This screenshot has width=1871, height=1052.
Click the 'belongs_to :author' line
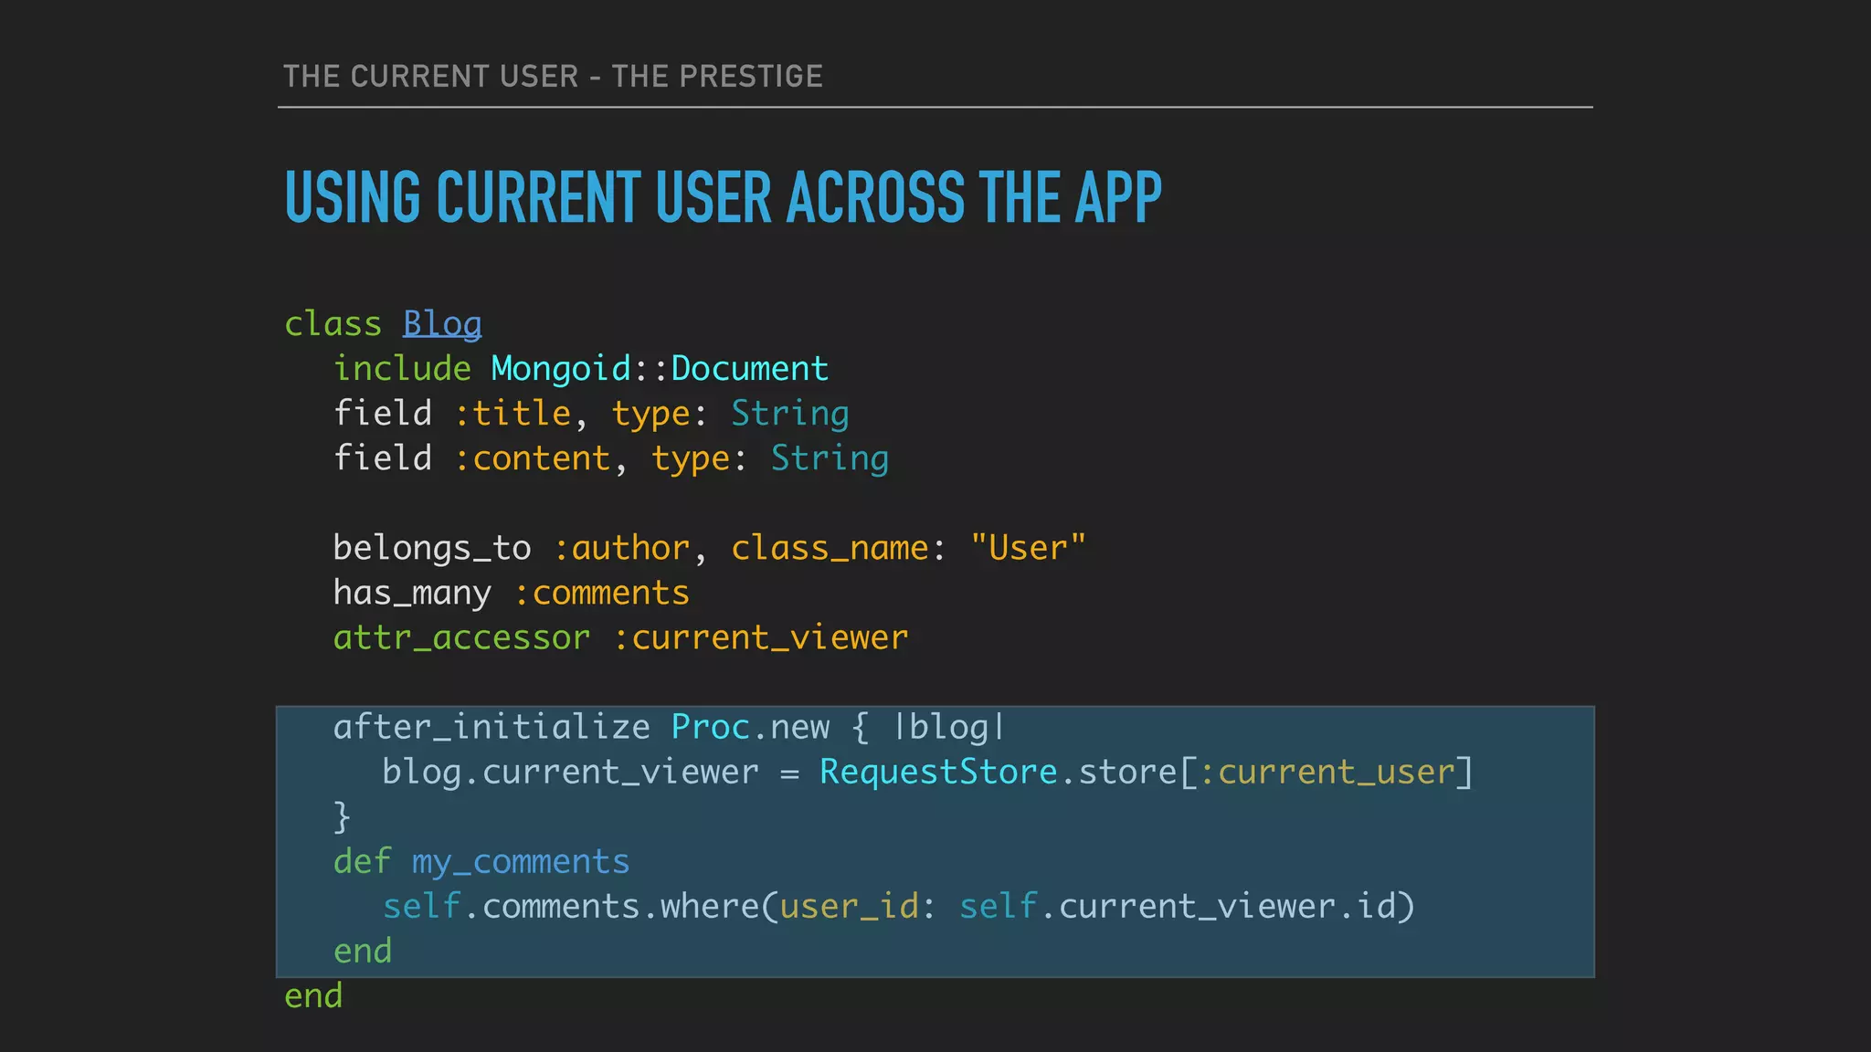710,549
